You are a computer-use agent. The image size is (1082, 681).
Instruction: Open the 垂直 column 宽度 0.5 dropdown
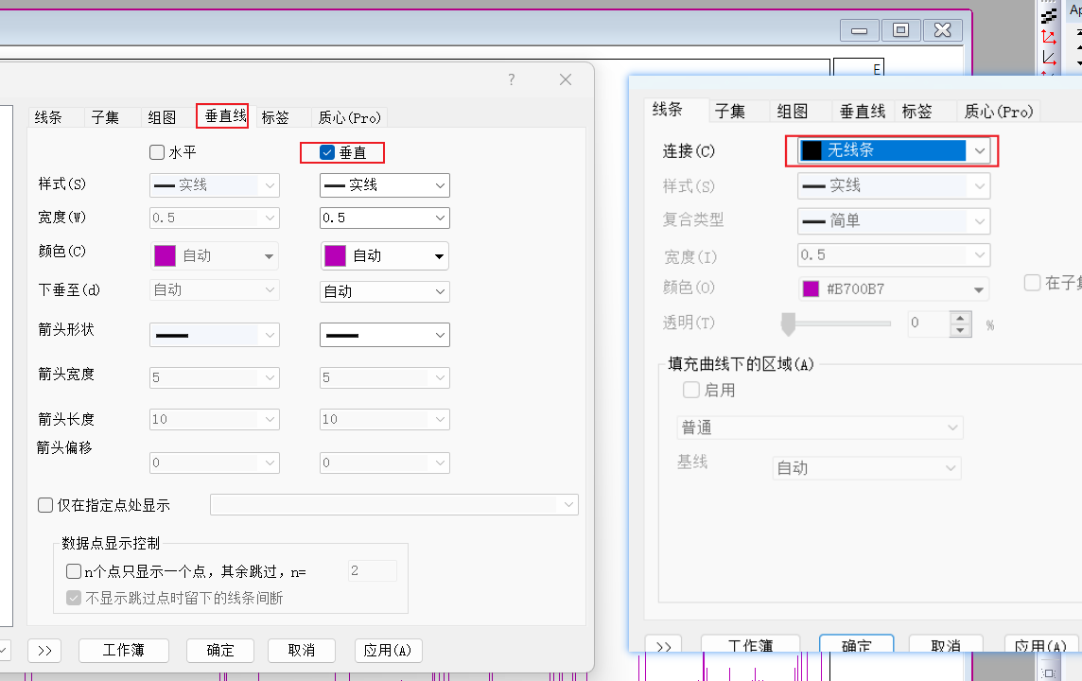384,218
